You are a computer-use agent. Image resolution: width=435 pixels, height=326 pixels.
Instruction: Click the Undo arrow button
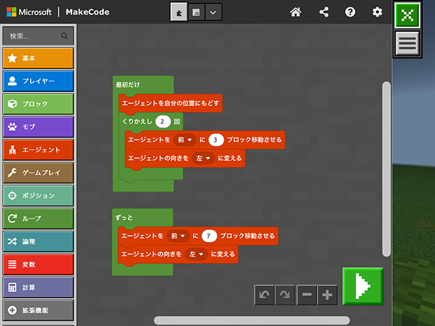264,295
